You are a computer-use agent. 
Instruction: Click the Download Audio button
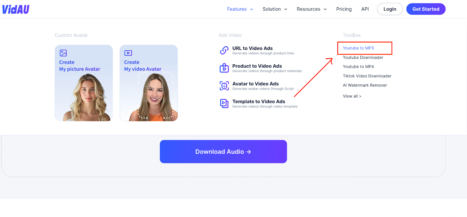pos(223,151)
